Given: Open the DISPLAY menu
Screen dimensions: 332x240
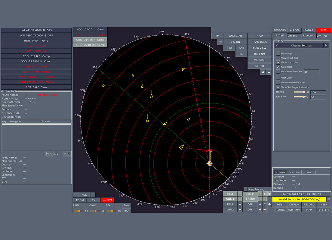Looking at the screenshot, I should [x=294, y=205].
